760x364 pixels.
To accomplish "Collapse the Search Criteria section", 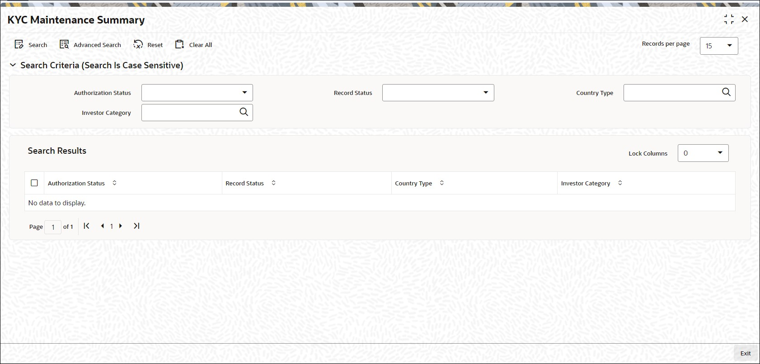I will [13, 65].
